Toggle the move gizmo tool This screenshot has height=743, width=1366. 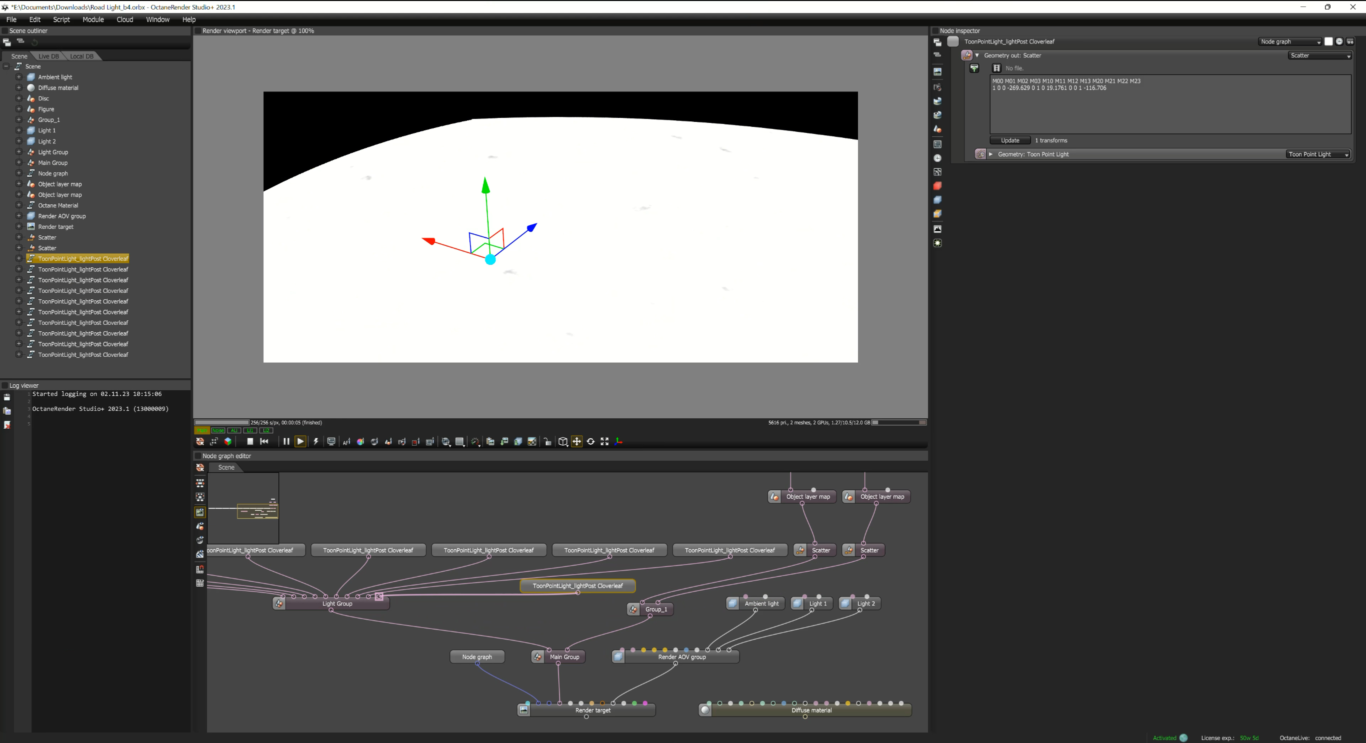(576, 442)
